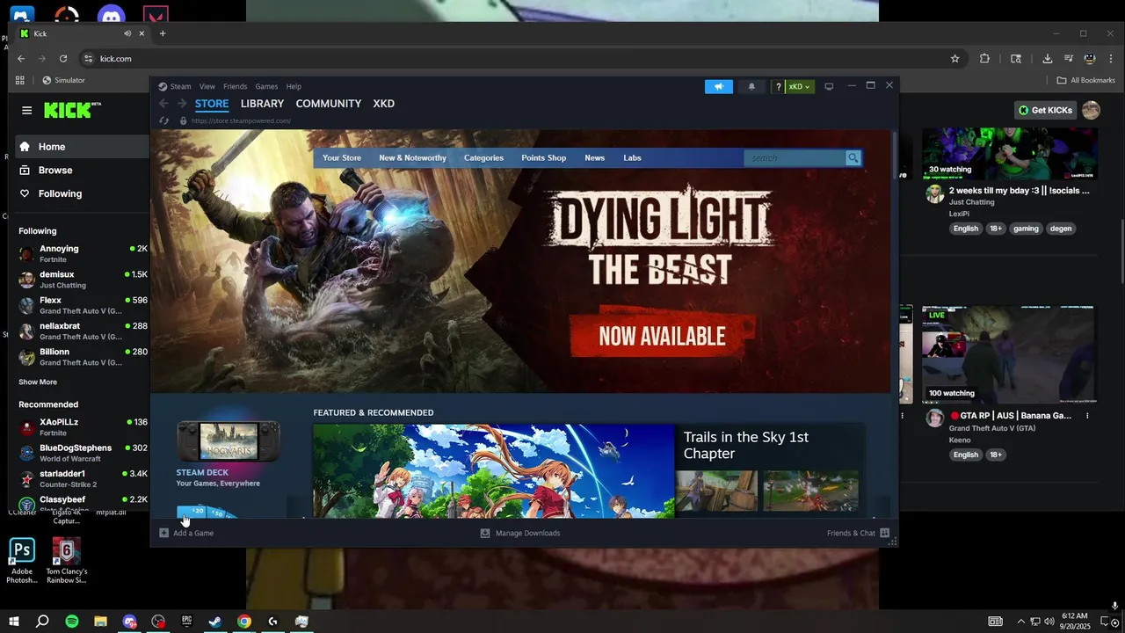The width and height of the screenshot is (1125, 633).
Task: Click the Steam help question mark
Action: [x=778, y=86]
